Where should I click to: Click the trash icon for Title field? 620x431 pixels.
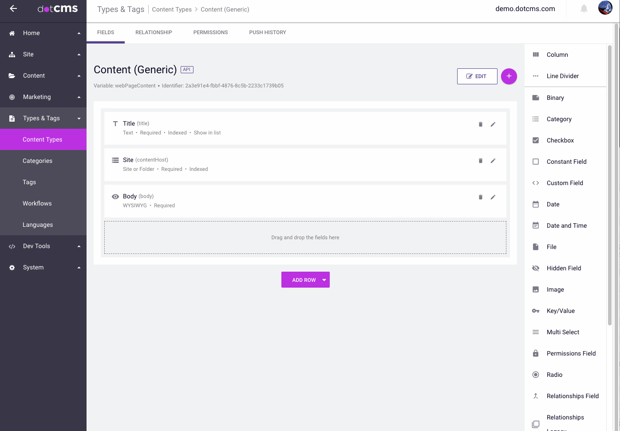[480, 124]
